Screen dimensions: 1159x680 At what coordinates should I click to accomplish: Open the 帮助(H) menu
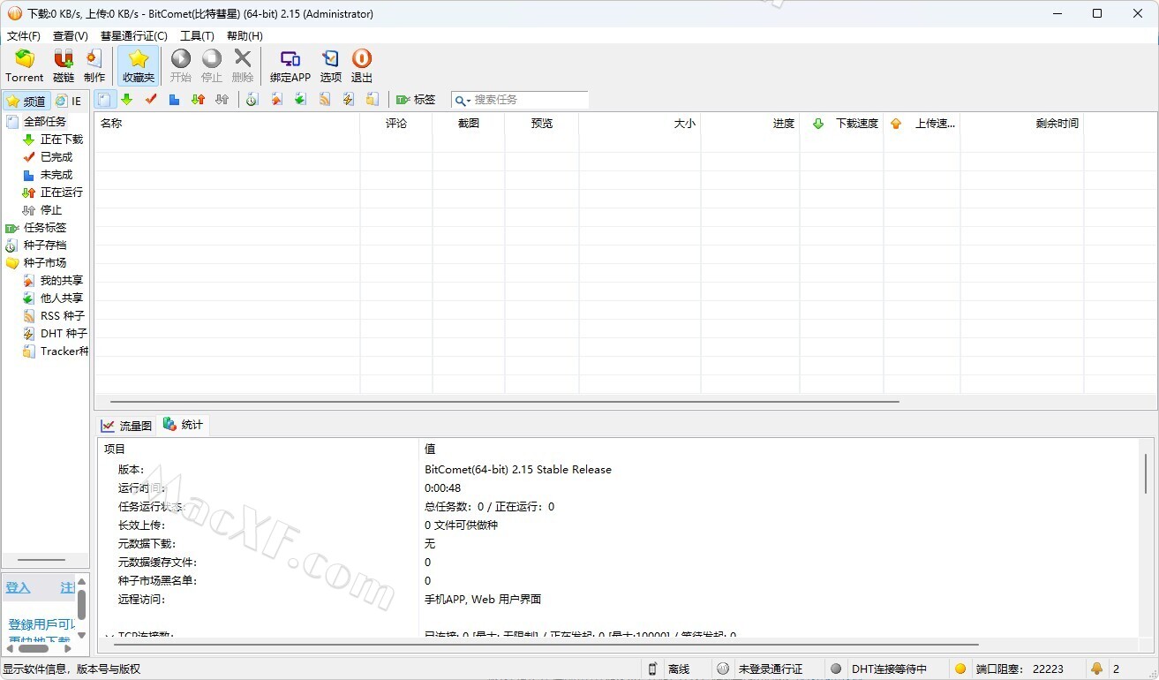coord(245,36)
